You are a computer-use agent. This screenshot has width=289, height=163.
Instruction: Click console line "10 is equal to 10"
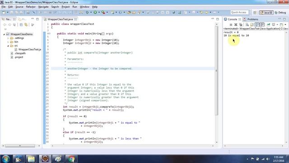coord(236,35)
